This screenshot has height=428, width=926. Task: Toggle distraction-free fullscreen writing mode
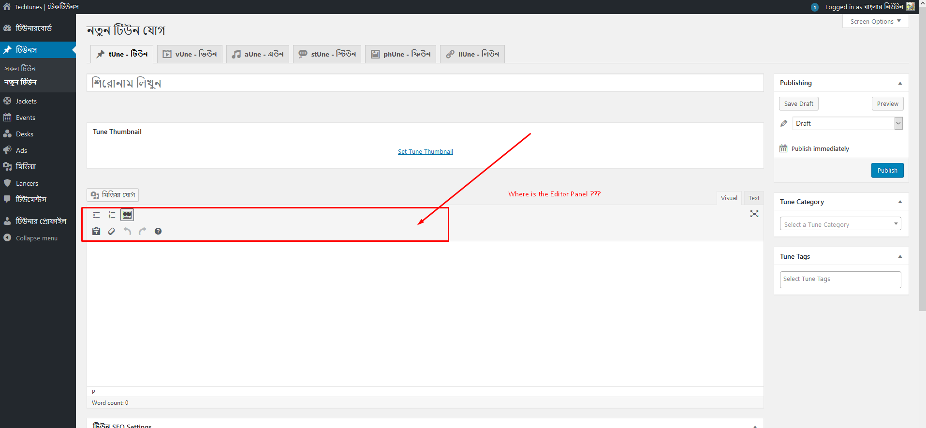point(754,214)
